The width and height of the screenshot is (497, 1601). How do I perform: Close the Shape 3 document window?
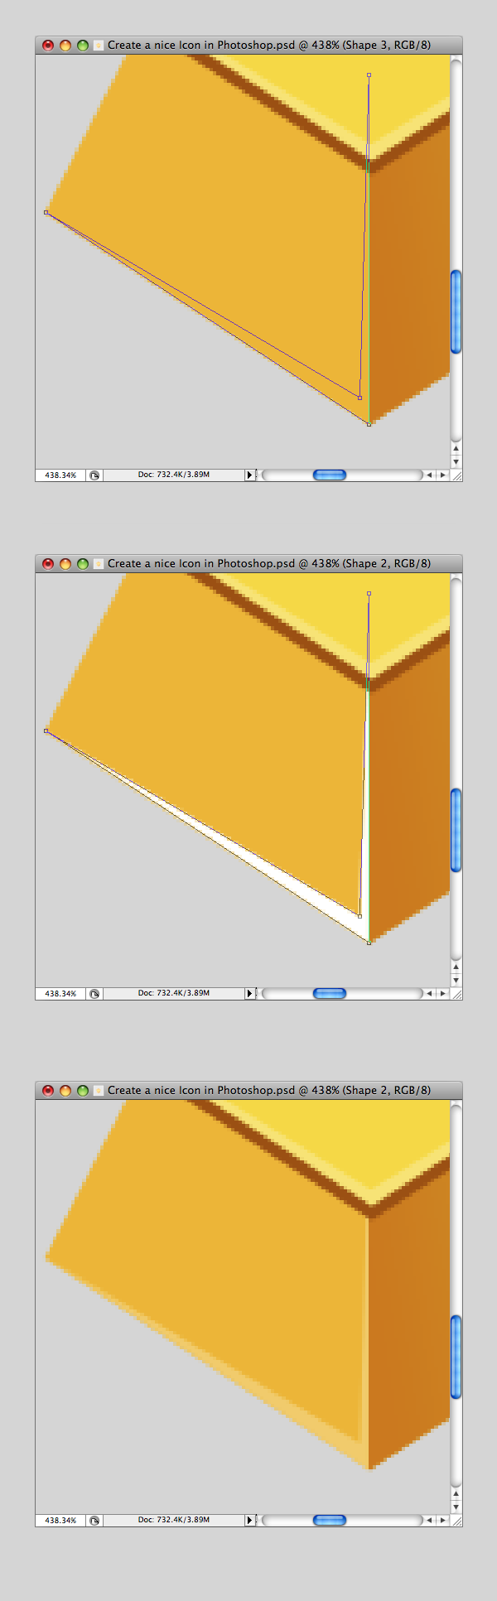48,46
